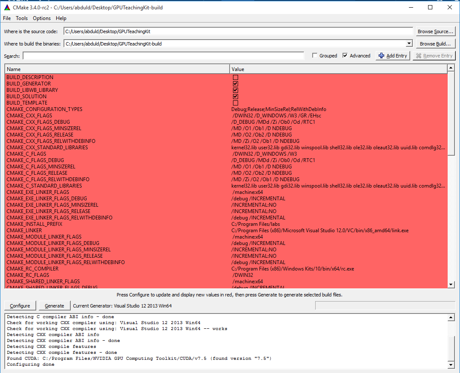Toggle the BUILD_SOLUTION checkbox
Viewport: 460px width, 373px height.
click(x=235, y=97)
